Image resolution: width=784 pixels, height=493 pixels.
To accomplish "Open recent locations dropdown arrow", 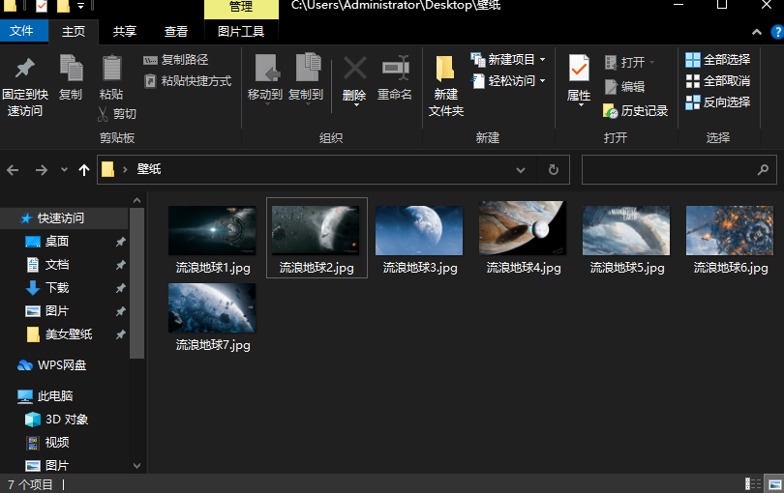I will (64, 170).
